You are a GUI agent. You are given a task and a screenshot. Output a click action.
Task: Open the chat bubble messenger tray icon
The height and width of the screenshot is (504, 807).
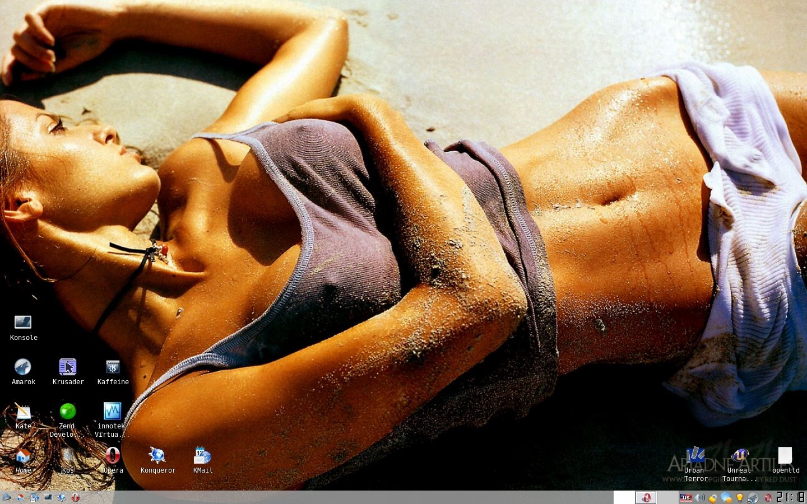pos(727,497)
